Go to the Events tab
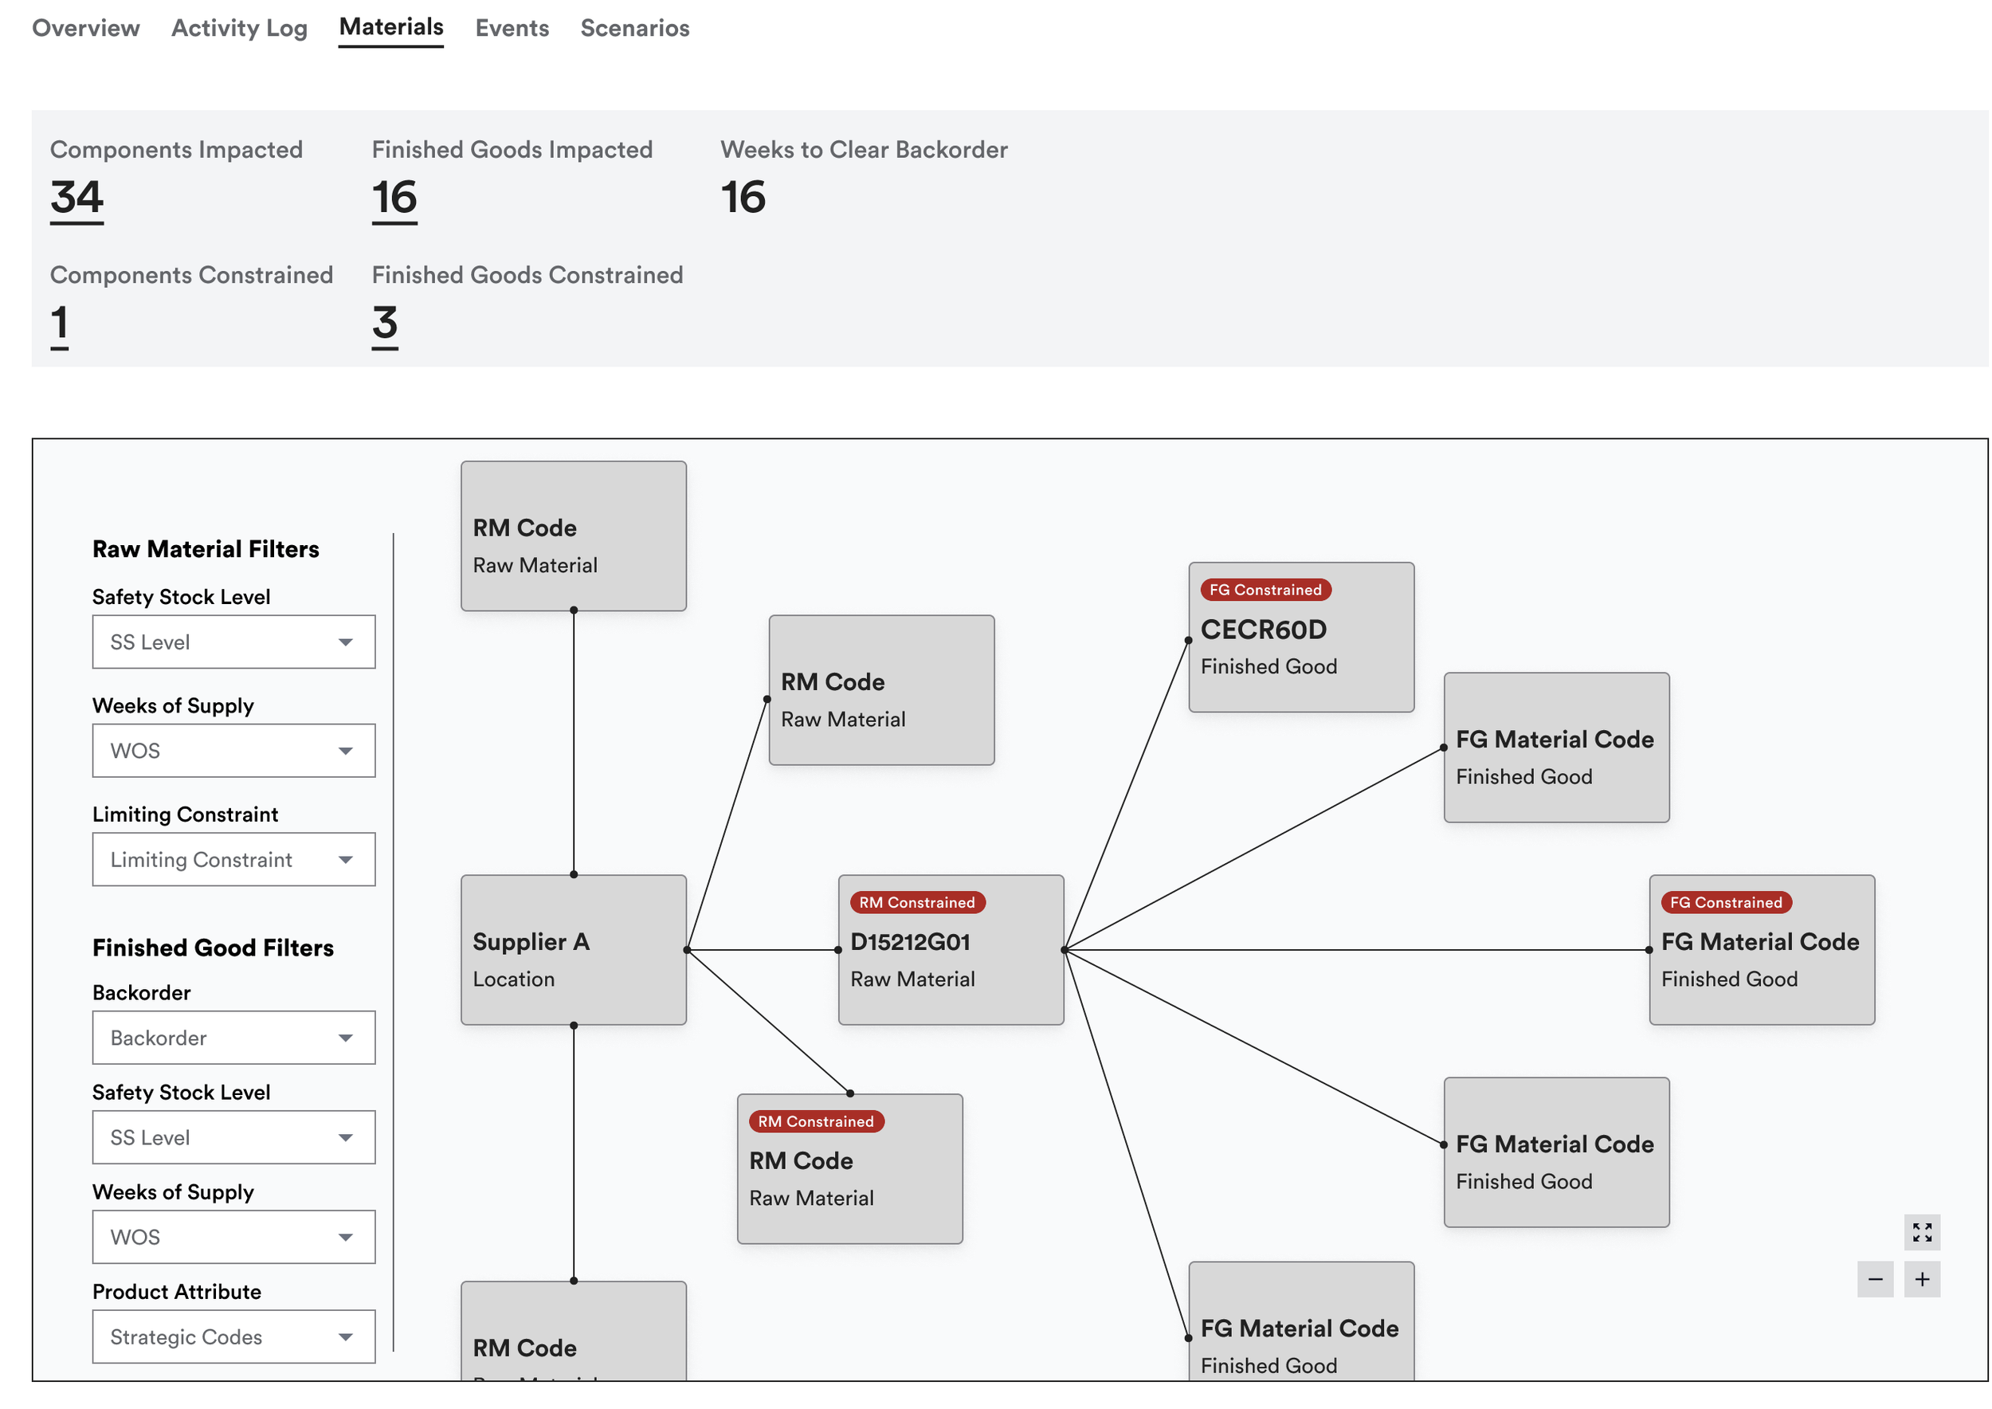 tap(512, 28)
